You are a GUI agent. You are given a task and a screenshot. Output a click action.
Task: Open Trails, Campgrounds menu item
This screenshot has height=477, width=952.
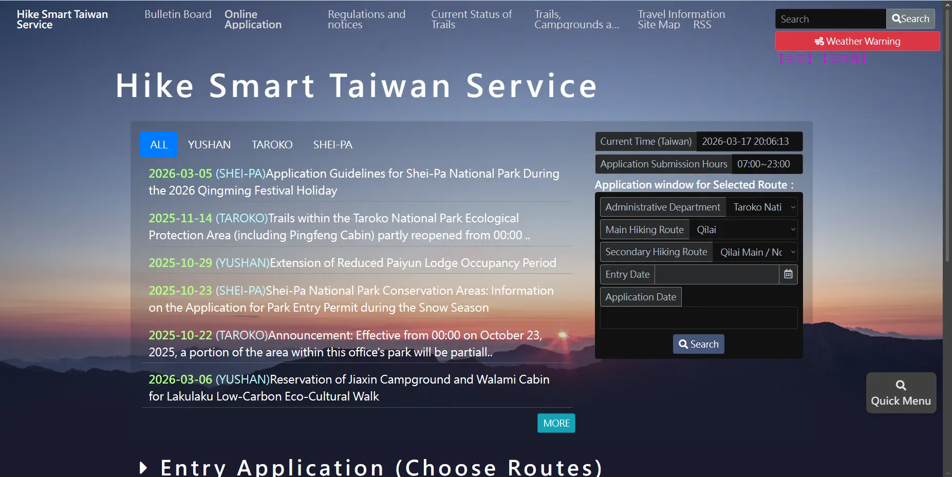coord(576,20)
